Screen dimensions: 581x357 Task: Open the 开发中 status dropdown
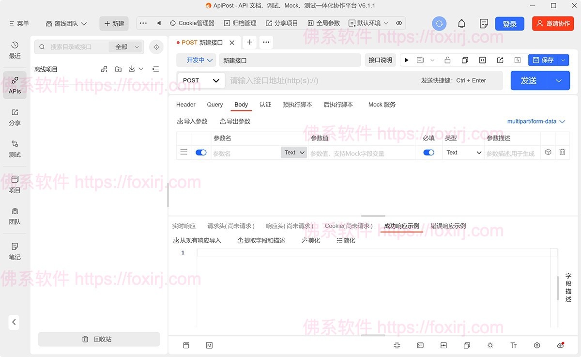196,60
